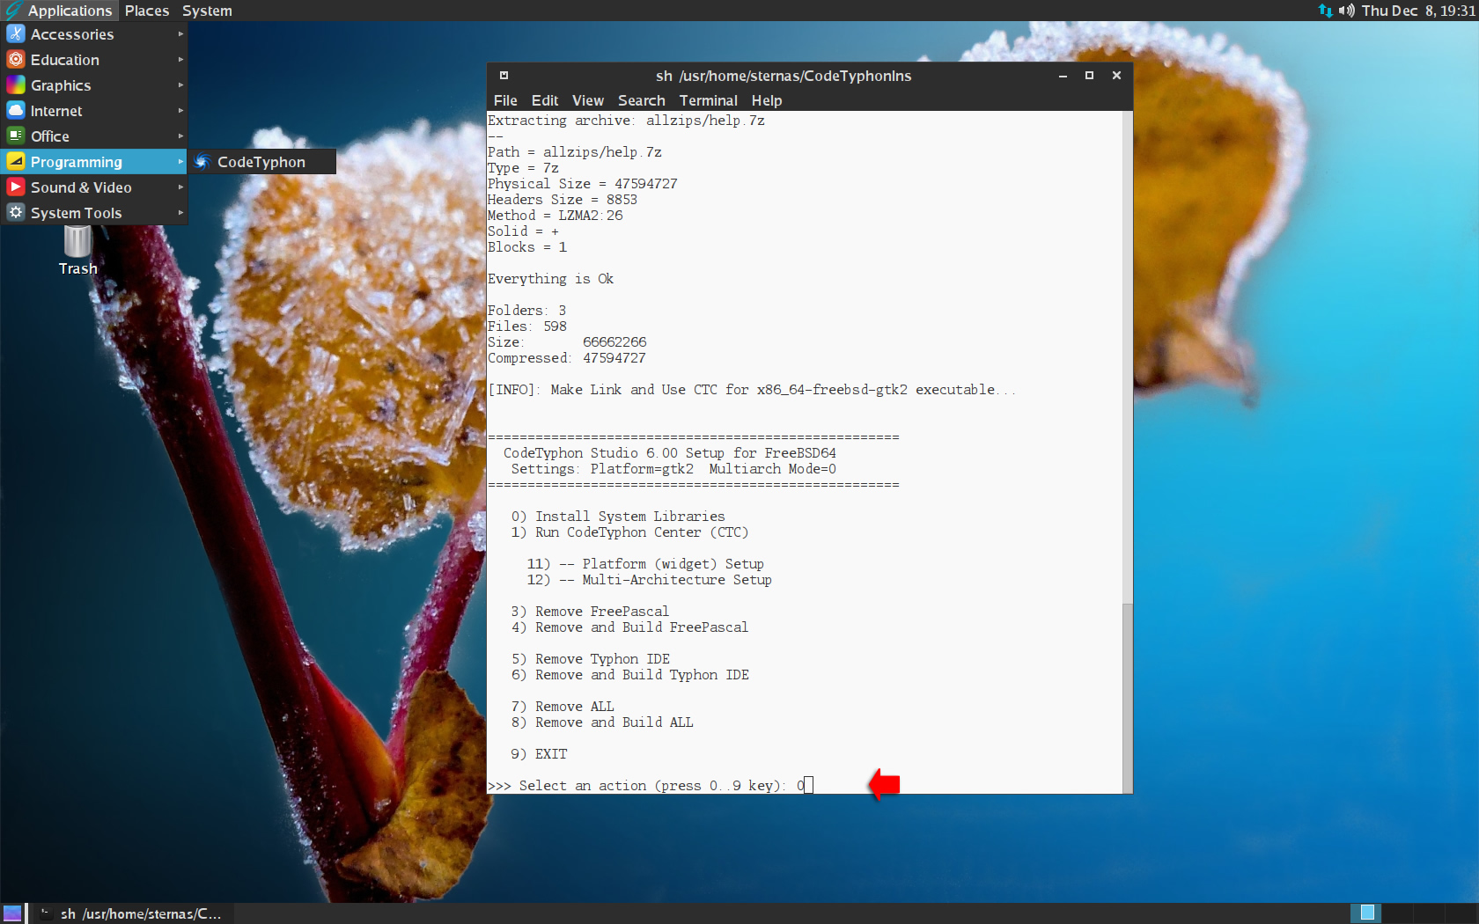Click the Graphics category icon
The image size is (1479, 924).
[16, 85]
